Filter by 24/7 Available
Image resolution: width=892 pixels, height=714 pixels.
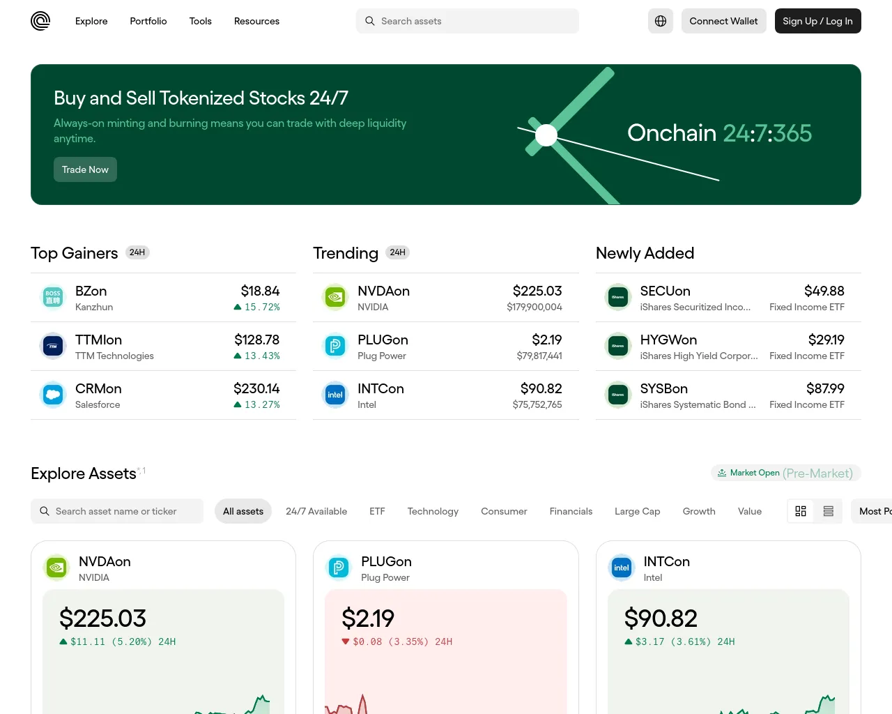[x=316, y=511]
